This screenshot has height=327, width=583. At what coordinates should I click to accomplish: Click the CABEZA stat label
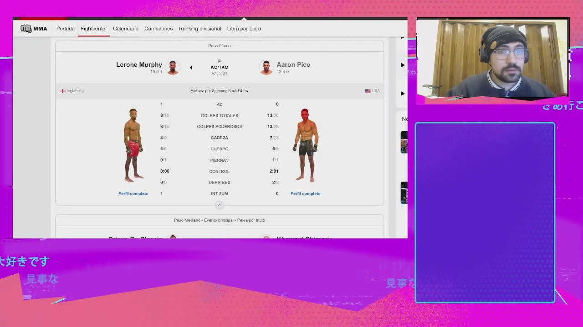[x=220, y=138]
